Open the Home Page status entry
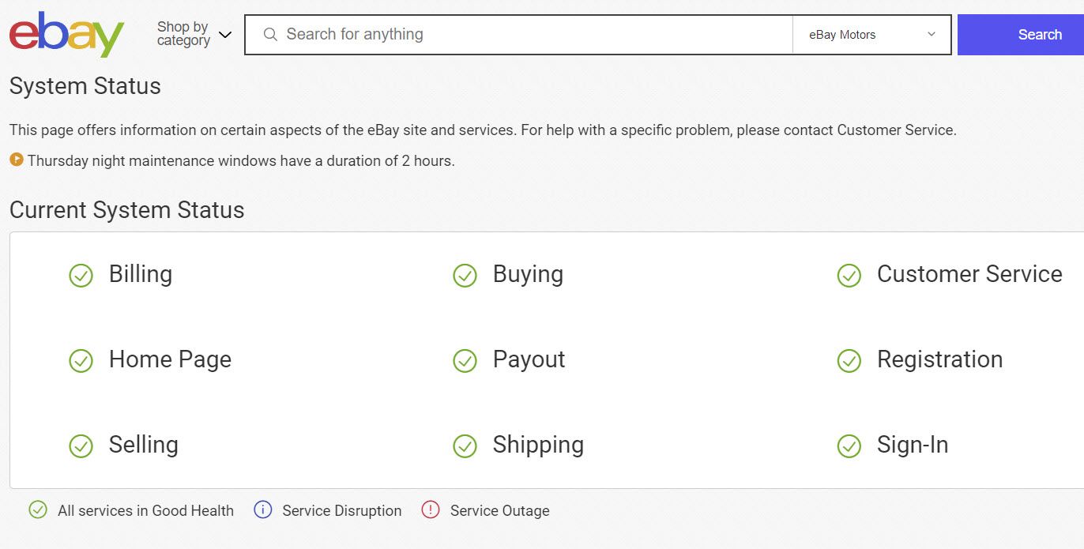The image size is (1084, 549). click(x=170, y=359)
